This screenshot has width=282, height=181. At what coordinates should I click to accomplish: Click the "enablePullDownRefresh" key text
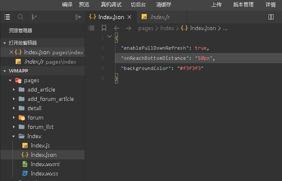pos(155,48)
